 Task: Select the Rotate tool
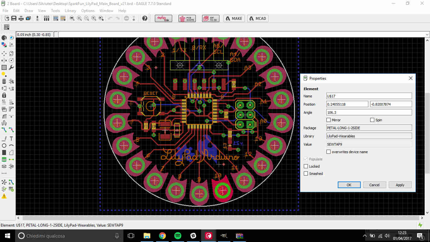click(11, 60)
